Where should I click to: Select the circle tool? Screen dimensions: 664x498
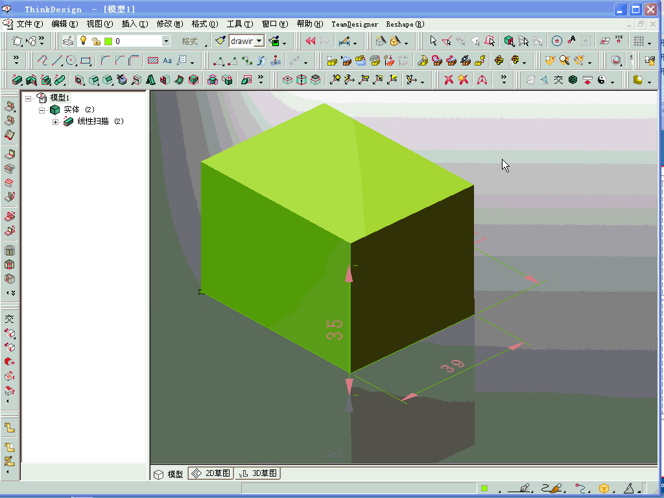[x=71, y=60]
